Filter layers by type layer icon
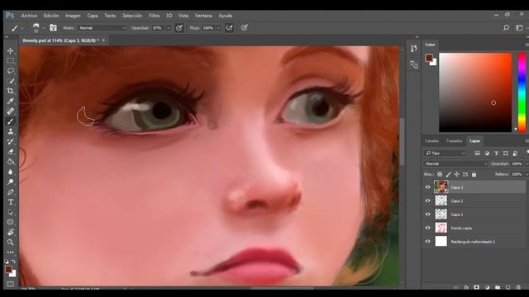Screen dimensions: 529x297 pos(496,153)
